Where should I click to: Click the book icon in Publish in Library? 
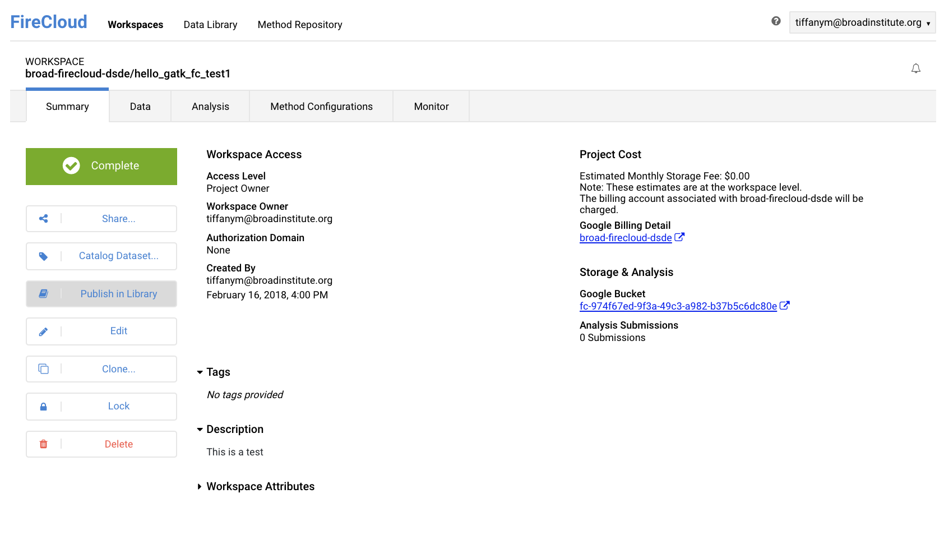pyautogui.click(x=43, y=294)
